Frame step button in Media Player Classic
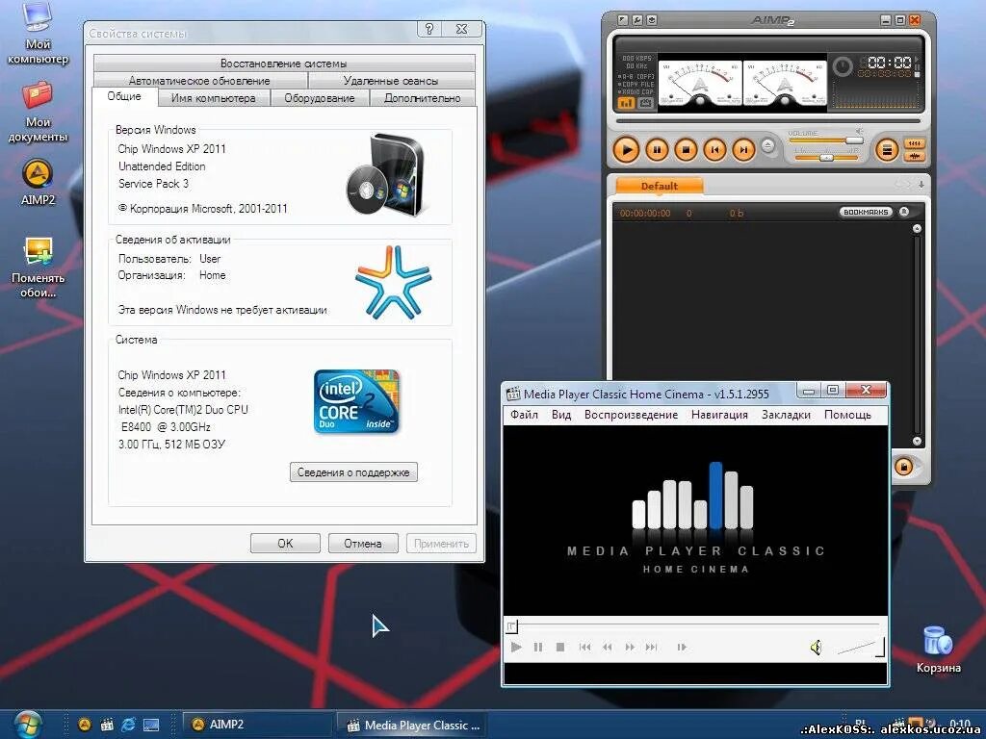986x739 pixels. 682,648
